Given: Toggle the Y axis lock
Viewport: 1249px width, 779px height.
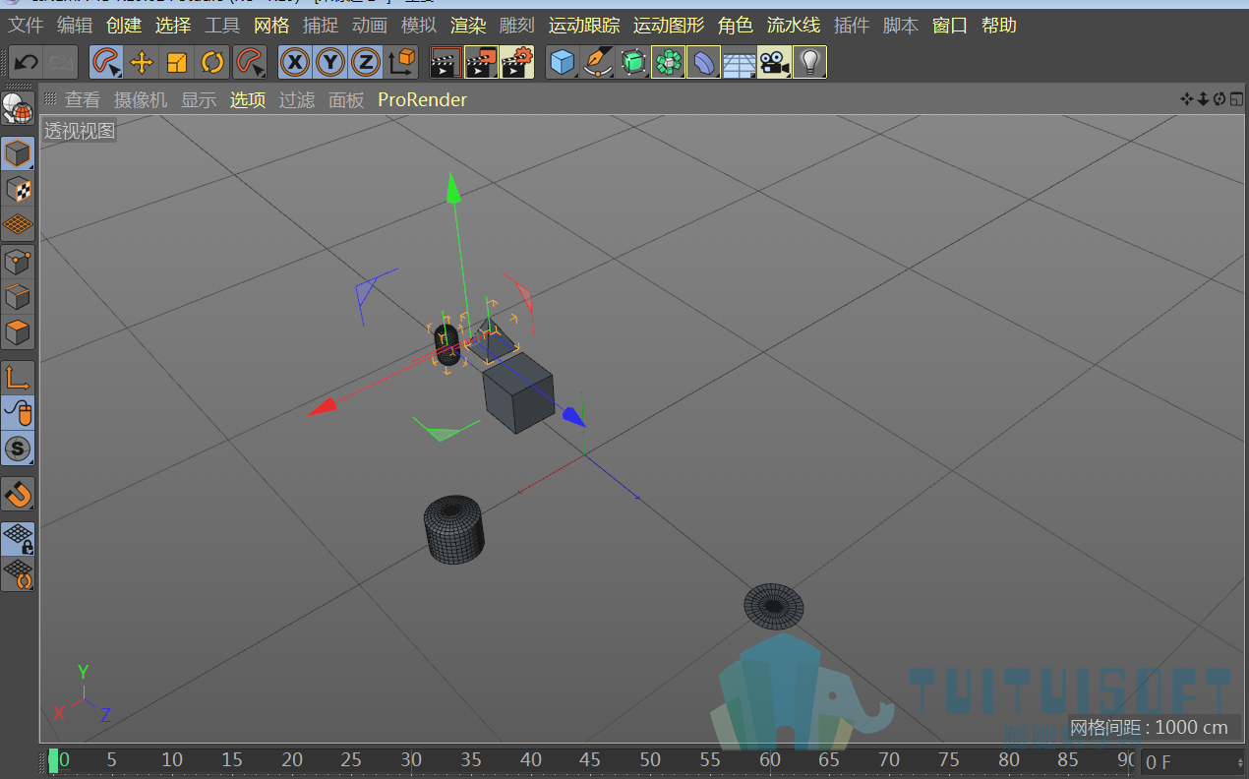Looking at the screenshot, I should [330, 63].
